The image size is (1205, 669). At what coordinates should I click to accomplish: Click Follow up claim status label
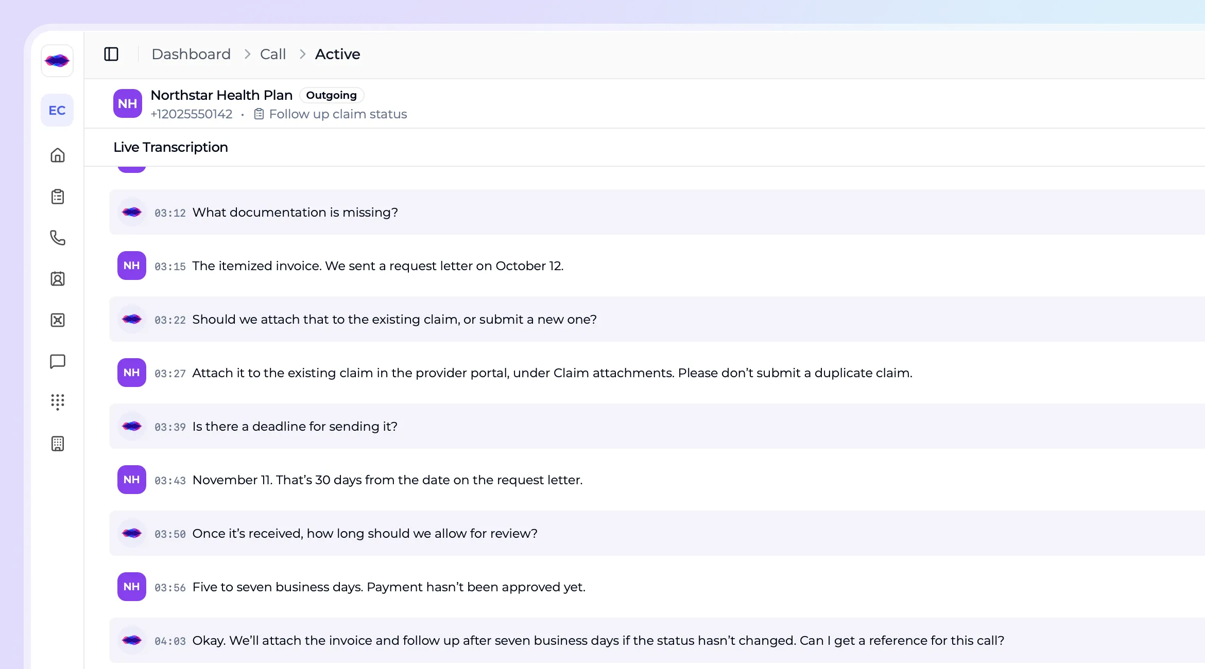(338, 114)
